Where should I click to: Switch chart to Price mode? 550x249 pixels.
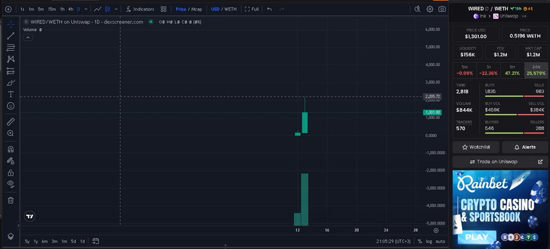coord(181,9)
